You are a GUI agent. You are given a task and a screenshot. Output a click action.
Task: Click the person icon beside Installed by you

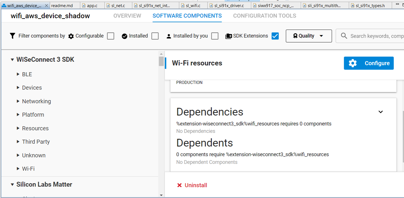pyautogui.click(x=169, y=36)
